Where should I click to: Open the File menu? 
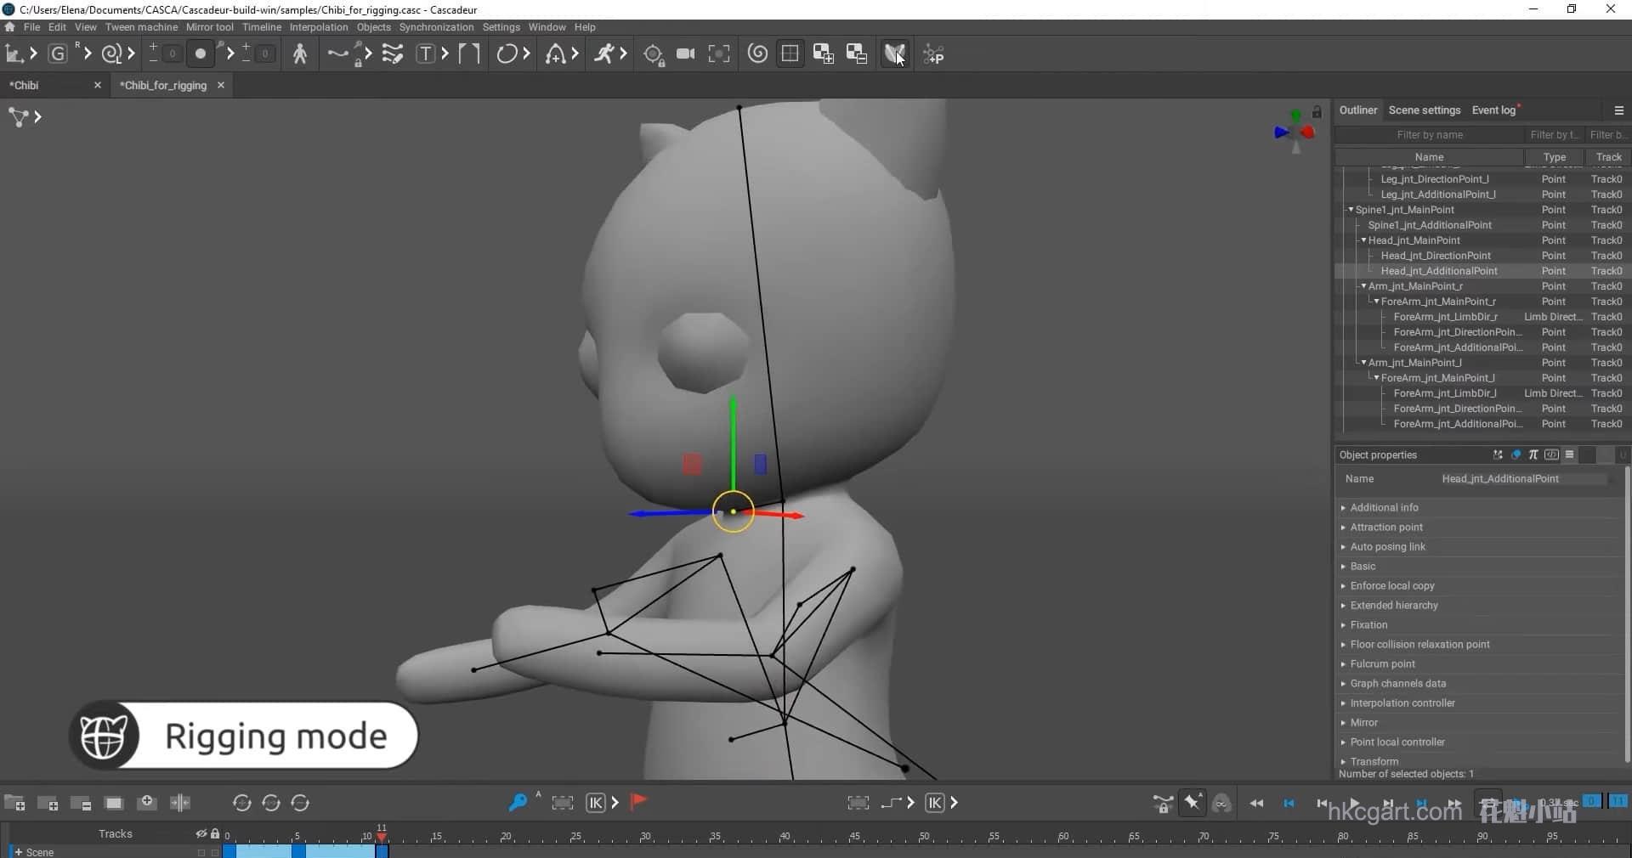(x=31, y=27)
